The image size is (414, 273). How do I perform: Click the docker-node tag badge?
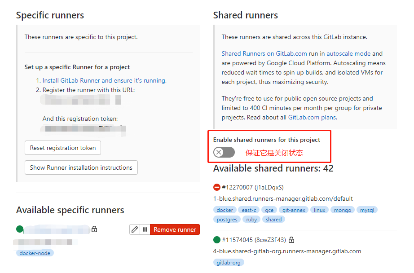[x=35, y=253]
